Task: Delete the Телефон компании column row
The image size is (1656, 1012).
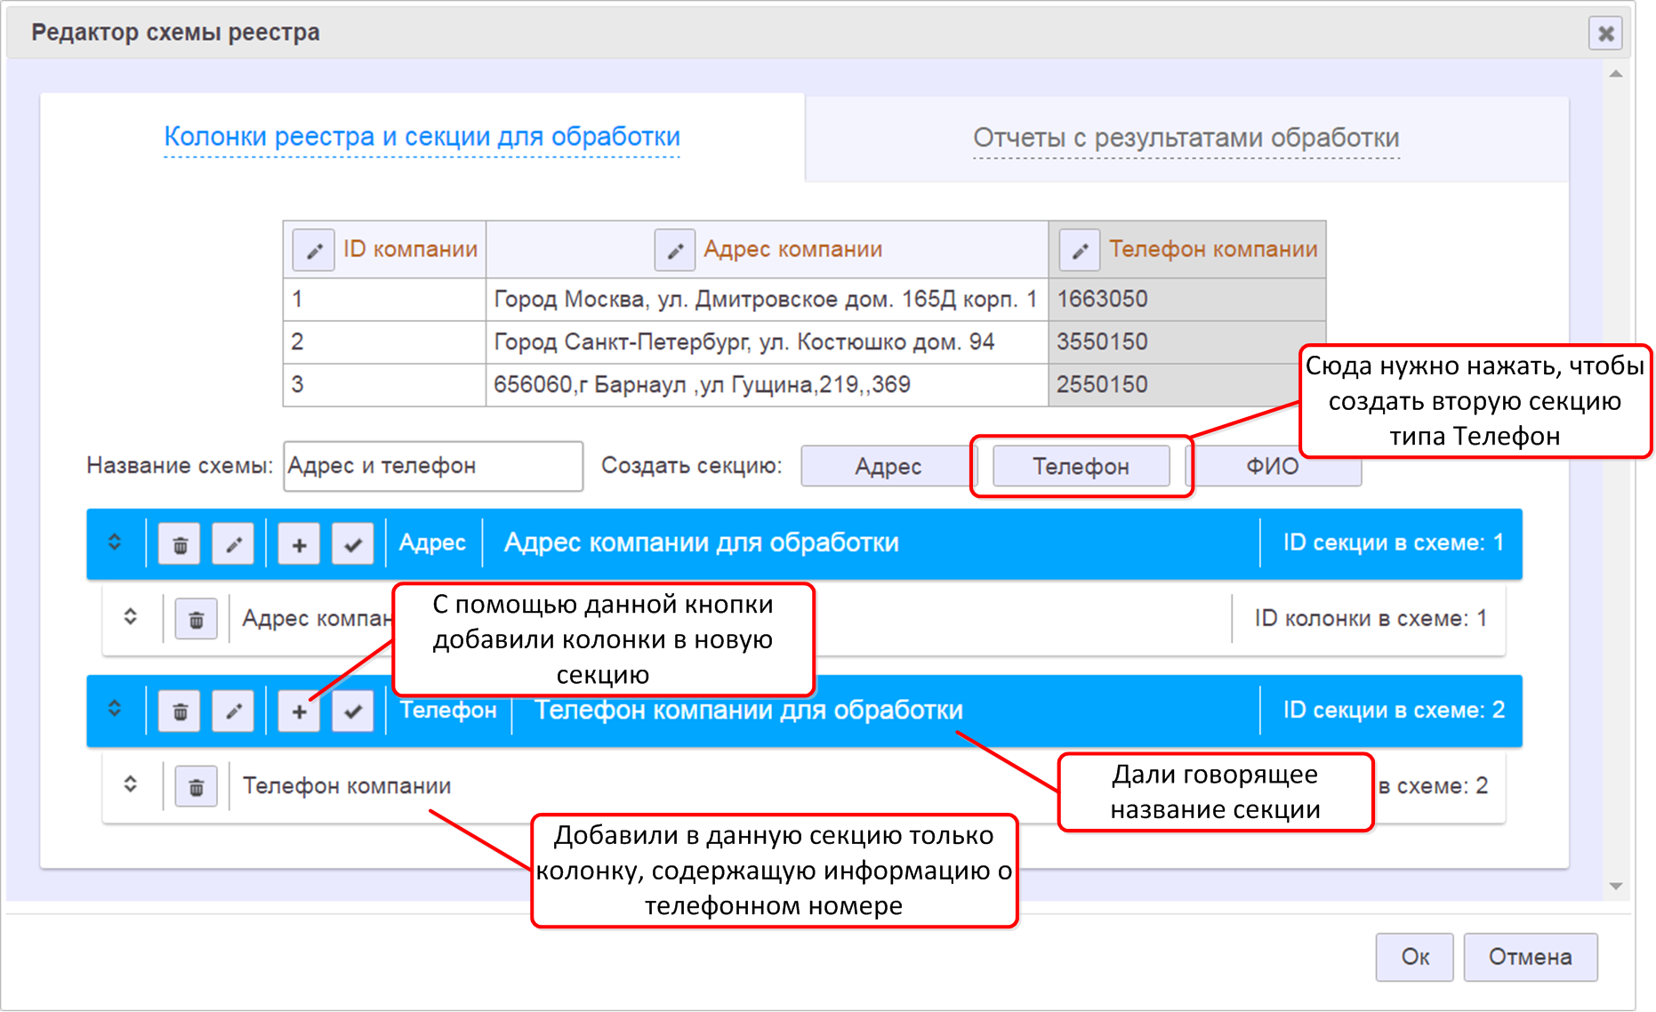Action: click(197, 786)
